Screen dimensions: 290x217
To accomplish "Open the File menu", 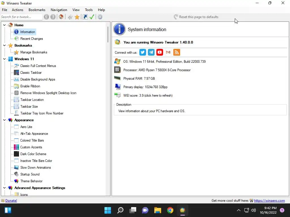I will pos(5,10).
